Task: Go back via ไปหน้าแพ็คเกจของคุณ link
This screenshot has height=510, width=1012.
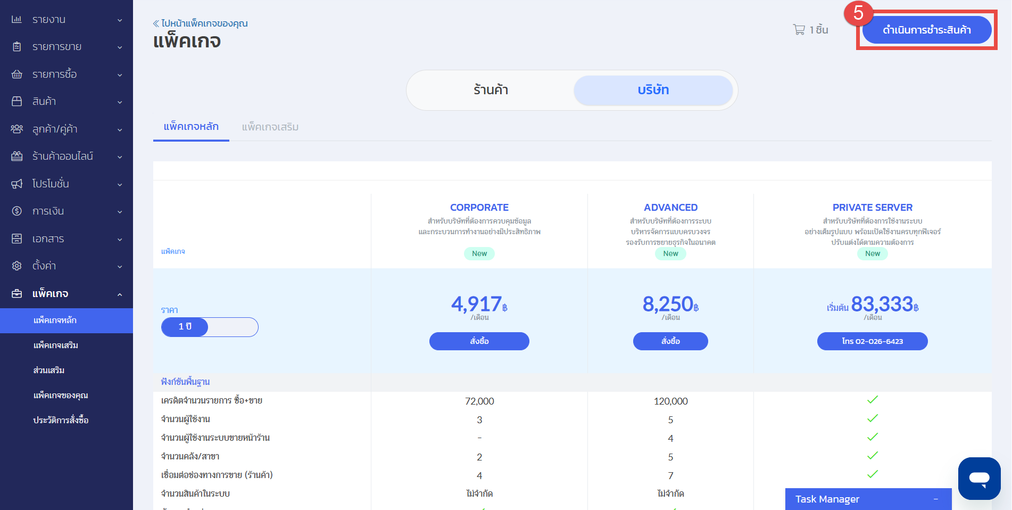Action: [x=201, y=23]
